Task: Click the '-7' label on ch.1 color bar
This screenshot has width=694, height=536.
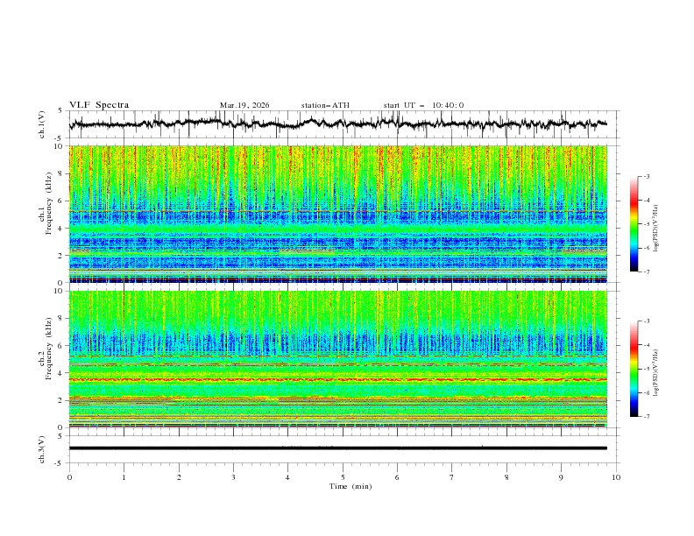Action: [x=647, y=272]
